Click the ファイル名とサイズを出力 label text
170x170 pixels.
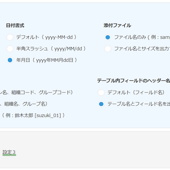[142, 49]
